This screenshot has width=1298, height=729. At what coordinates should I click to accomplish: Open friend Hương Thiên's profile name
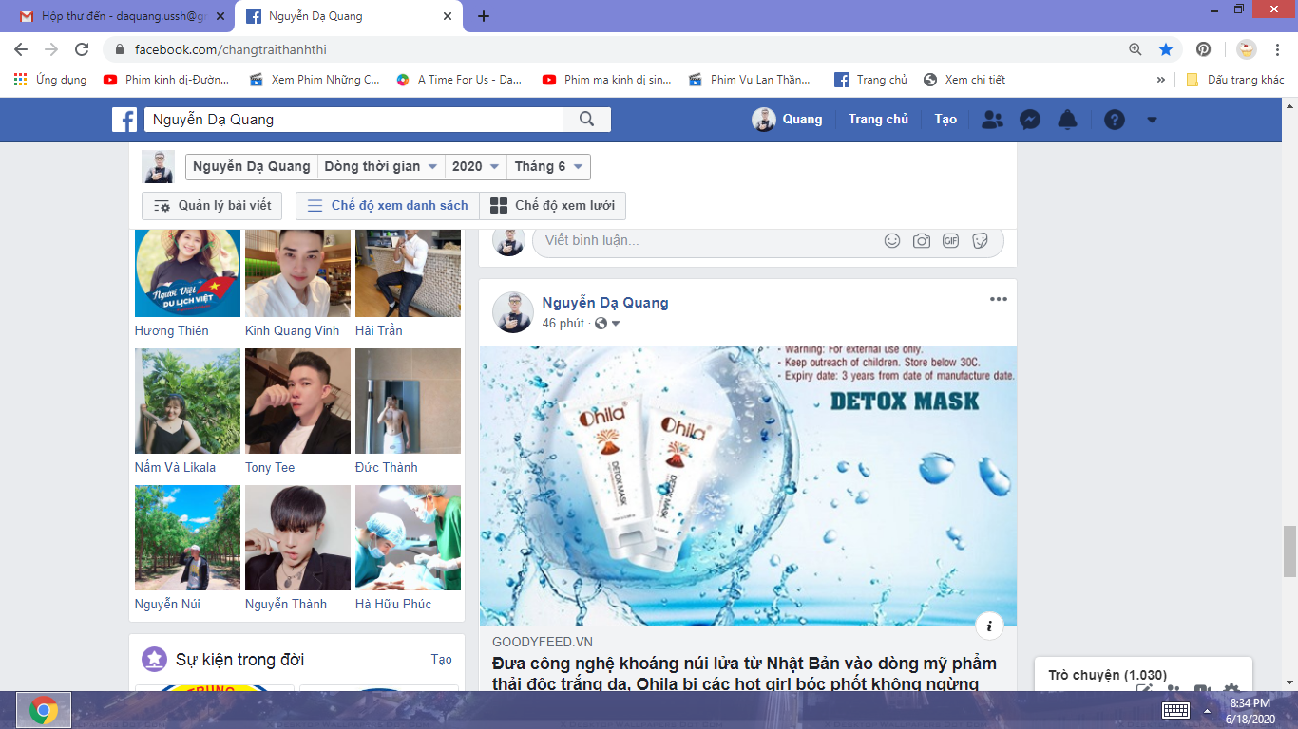[x=172, y=331]
